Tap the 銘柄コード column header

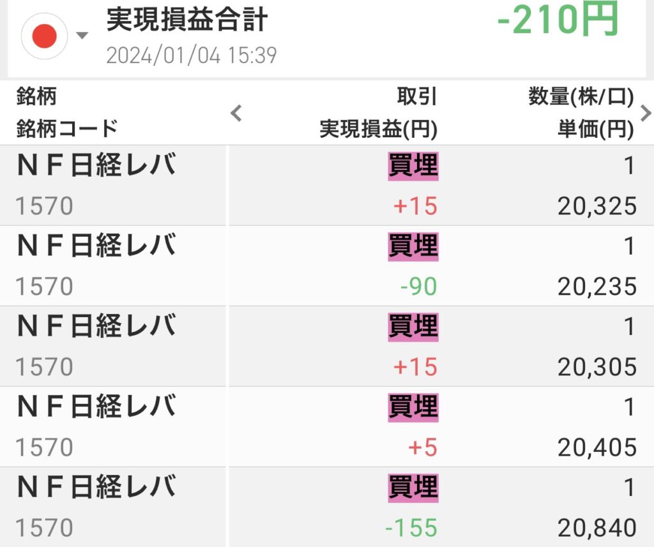67,129
